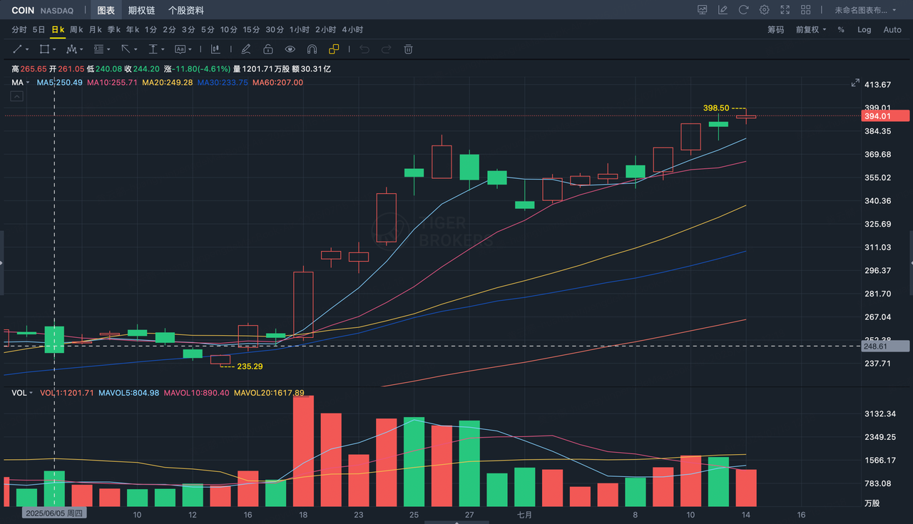Toggle the lock drawings icon
The width and height of the screenshot is (913, 524).
point(268,49)
